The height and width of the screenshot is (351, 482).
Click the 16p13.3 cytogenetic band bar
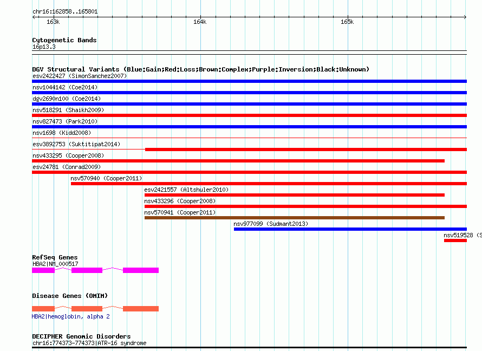249,53
